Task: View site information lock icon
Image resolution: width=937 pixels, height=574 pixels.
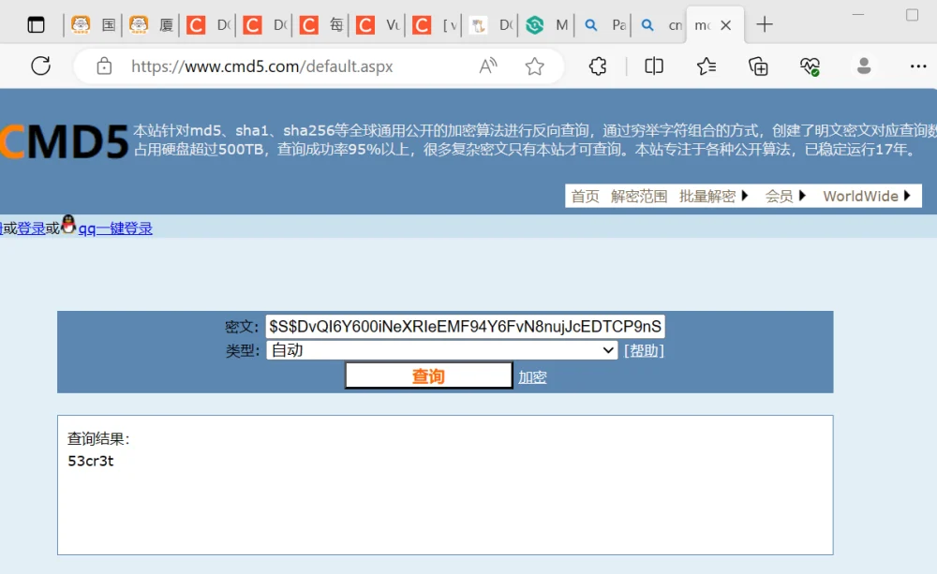Action: [104, 66]
